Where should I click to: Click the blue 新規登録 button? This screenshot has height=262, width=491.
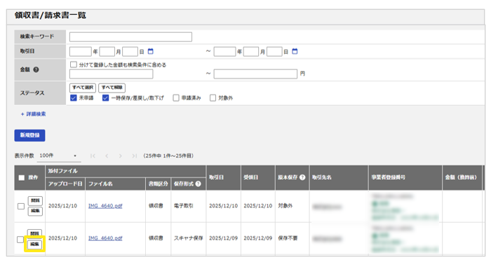pyautogui.click(x=29, y=135)
